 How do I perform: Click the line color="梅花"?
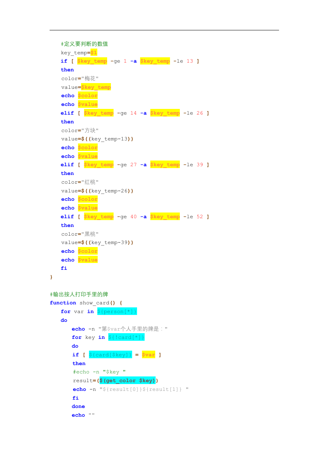click(x=80, y=79)
